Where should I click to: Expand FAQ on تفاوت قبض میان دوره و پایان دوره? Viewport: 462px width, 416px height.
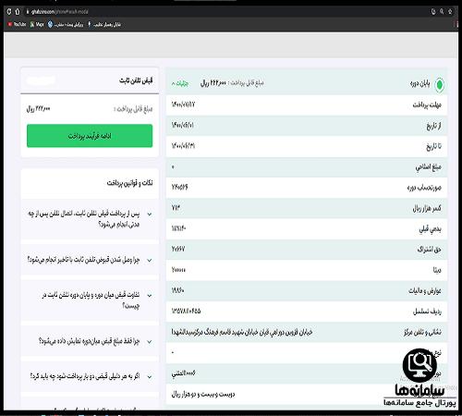[x=90, y=300]
